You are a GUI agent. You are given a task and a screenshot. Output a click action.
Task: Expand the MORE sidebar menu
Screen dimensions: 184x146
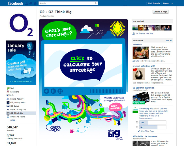pyautogui.click(x=13, y=120)
